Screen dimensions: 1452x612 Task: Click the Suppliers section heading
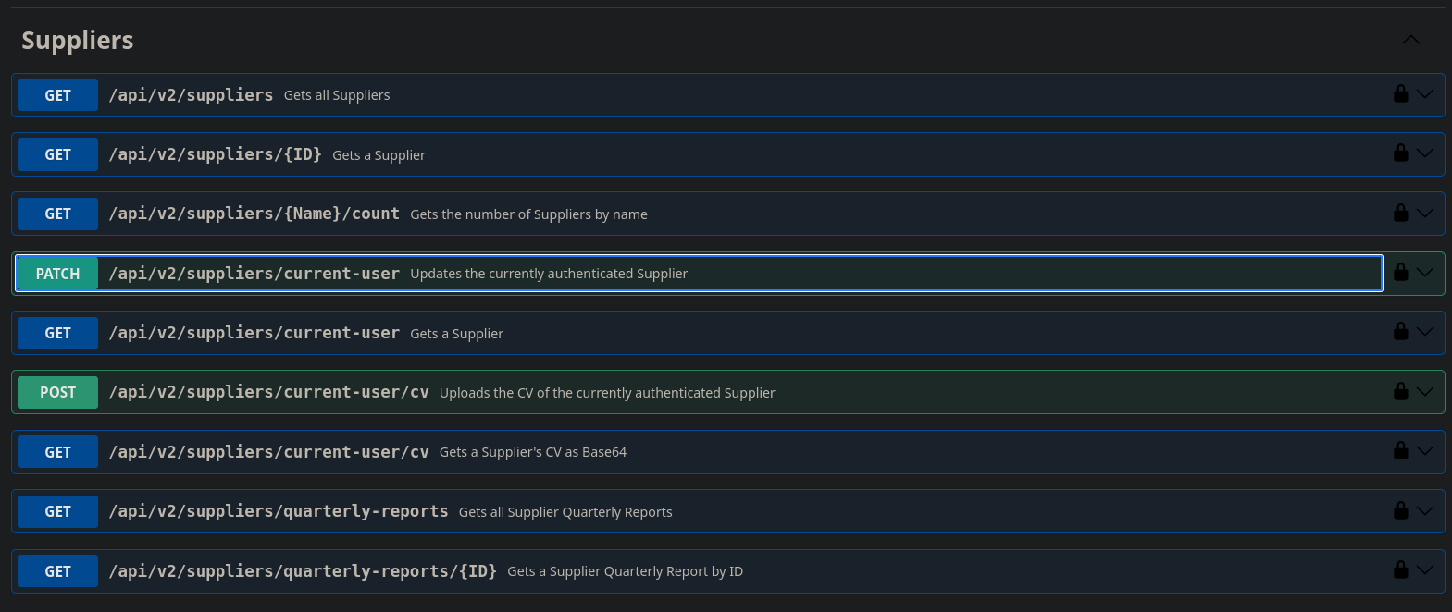click(x=78, y=41)
